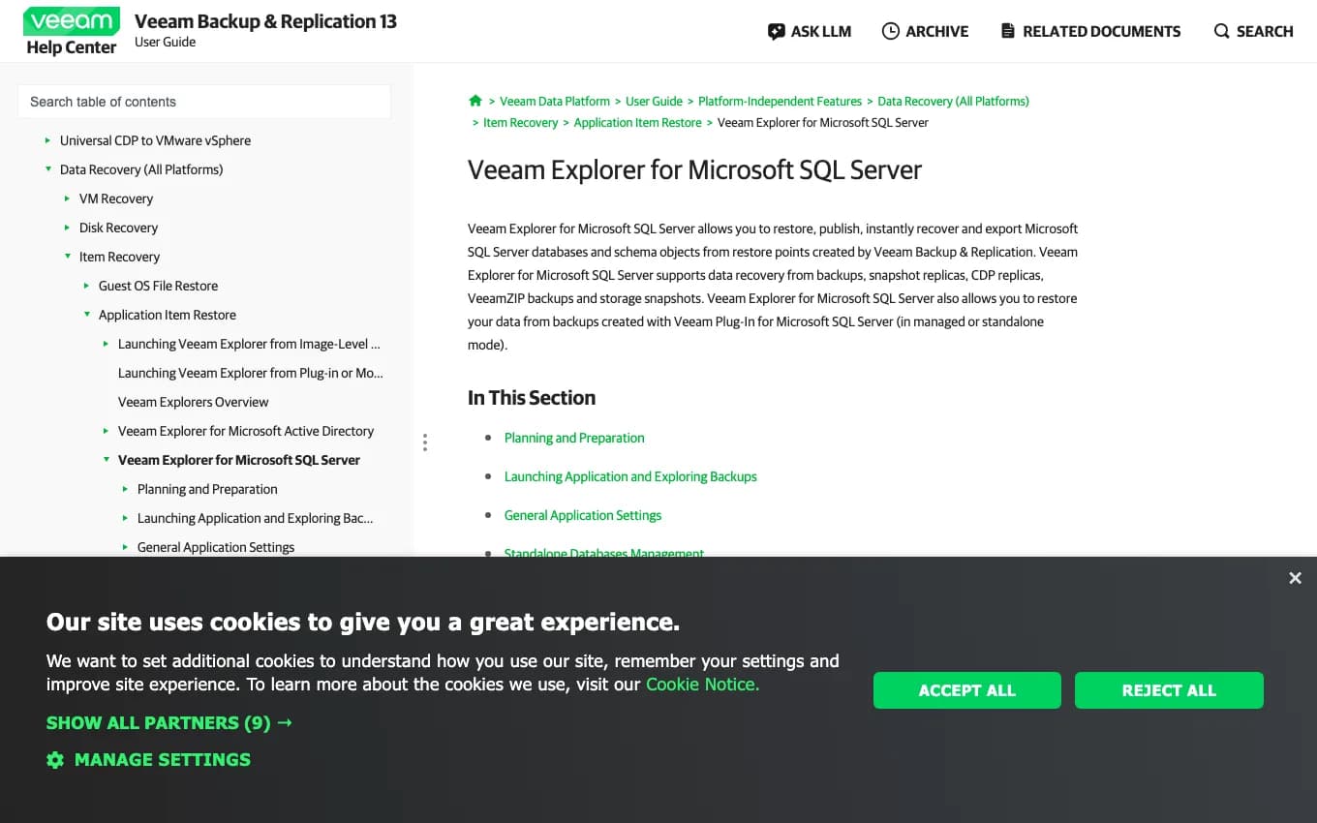
Task: Click SHOW ALL PARTNERS (9) link
Action: coord(169,722)
